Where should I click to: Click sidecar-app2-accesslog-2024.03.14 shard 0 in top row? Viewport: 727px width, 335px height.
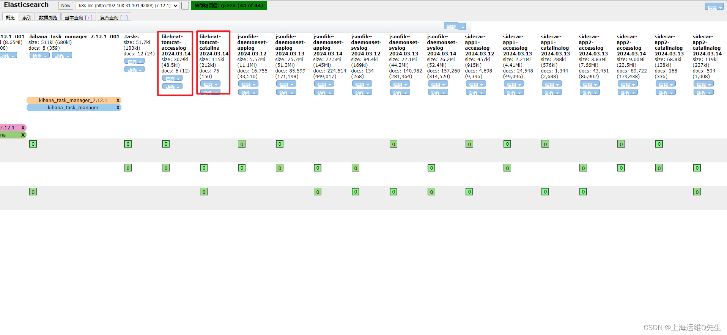coord(621,144)
